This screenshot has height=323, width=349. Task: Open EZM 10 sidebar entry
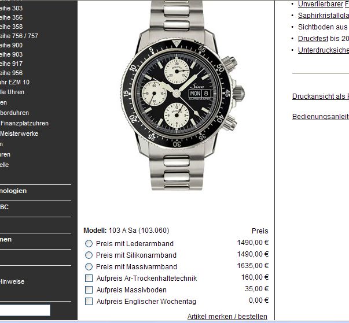coord(14,82)
